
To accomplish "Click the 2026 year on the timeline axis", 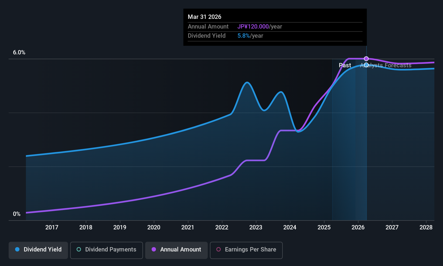I will (358, 227).
